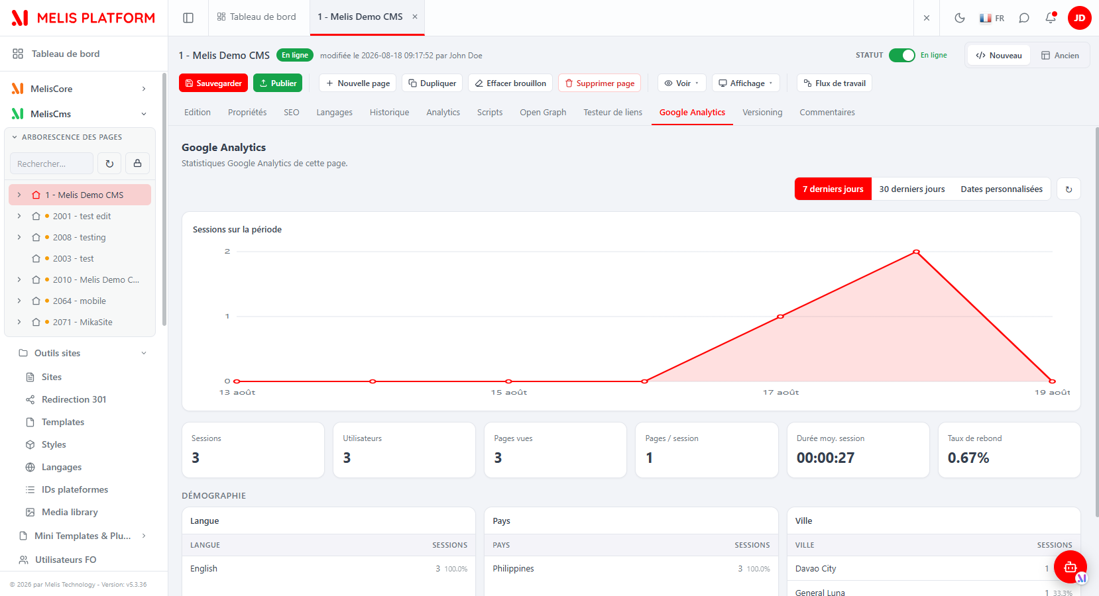Open Utilisateurs FO
The image size is (1099, 596).
click(66, 560)
